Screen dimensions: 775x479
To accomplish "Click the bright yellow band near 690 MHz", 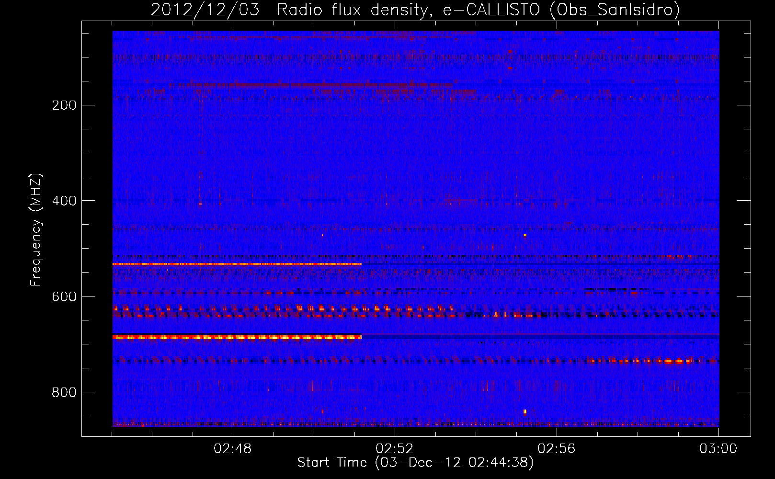I will 237,337.
